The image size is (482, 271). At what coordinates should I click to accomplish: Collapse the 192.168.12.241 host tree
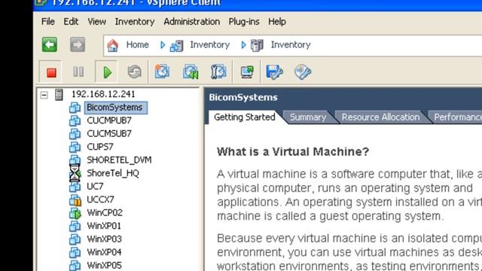tap(44, 95)
